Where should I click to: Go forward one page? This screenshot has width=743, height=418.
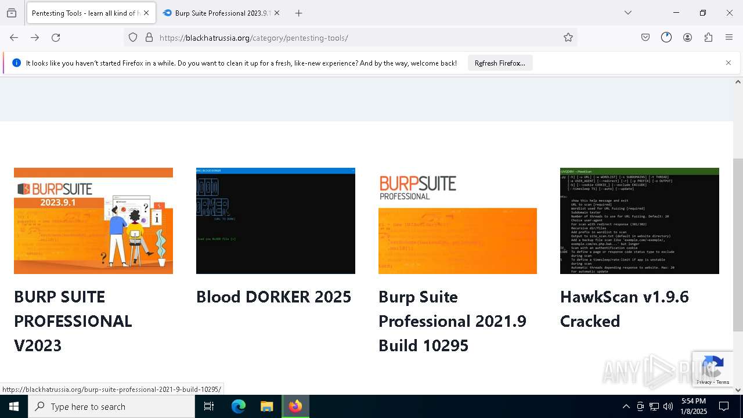tap(35, 38)
